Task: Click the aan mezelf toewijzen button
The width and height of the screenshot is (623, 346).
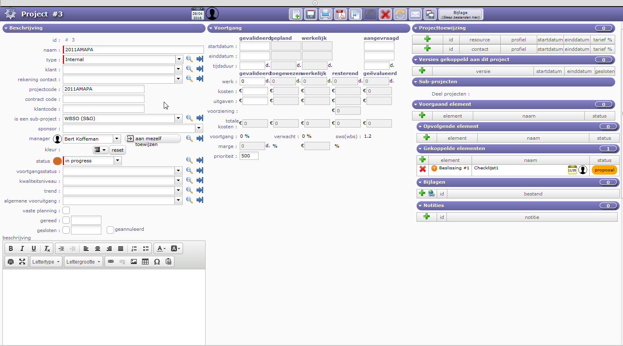Action: (x=153, y=139)
